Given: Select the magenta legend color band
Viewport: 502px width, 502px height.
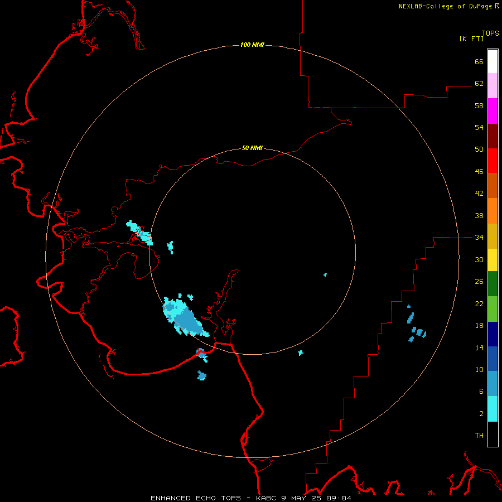Looking at the screenshot, I should click(x=493, y=111).
